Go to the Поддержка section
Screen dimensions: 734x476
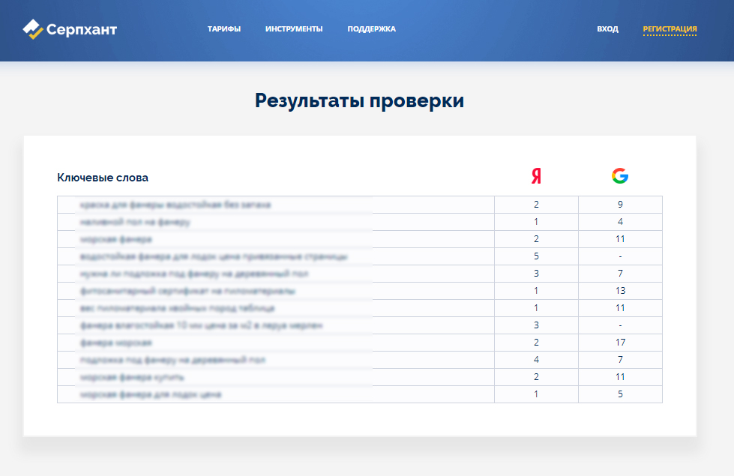(x=371, y=29)
